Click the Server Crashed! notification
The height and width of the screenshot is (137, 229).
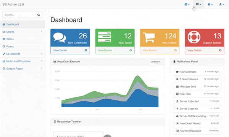point(197,108)
